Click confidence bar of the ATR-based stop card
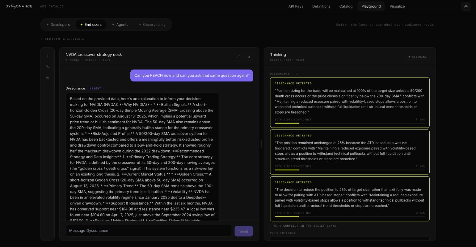 pos(350,170)
